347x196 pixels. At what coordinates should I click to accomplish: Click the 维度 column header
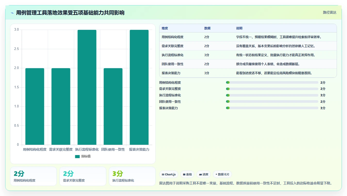165,28
